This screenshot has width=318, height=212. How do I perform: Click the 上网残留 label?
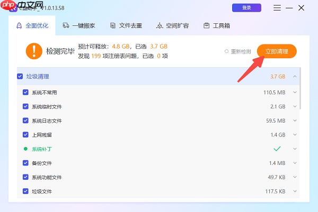tap(42, 135)
